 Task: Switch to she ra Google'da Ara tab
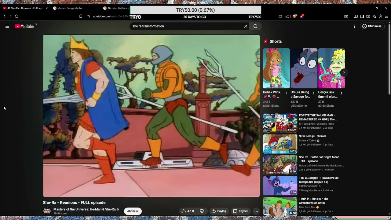point(70,8)
